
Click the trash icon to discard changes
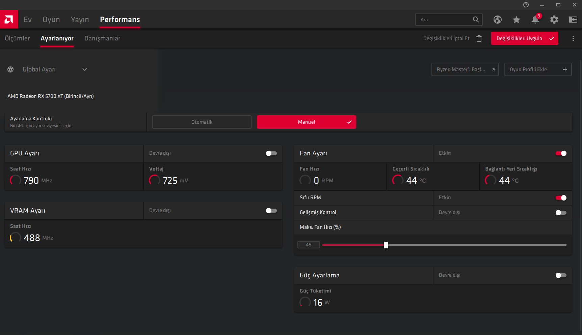pyautogui.click(x=479, y=38)
